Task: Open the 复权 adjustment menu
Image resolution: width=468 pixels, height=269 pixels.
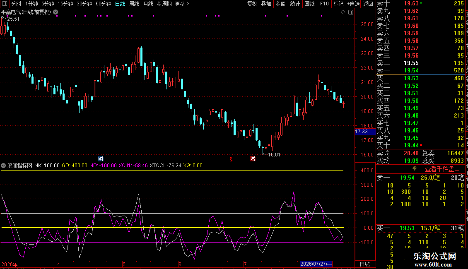Action: click(x=252, y=4)
